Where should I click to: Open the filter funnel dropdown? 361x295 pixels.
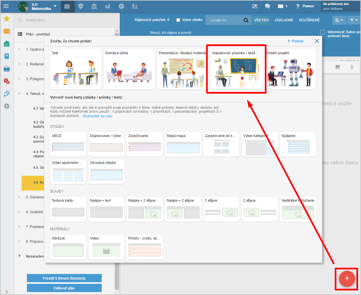(x=353, y=20)
